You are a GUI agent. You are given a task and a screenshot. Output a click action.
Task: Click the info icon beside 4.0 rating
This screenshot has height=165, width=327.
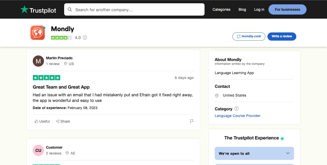(85, 38)
